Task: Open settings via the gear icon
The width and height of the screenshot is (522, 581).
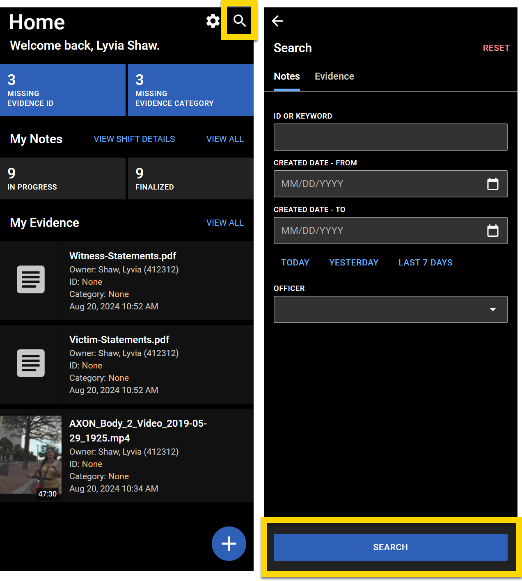Action: click(x=213, y=21)
